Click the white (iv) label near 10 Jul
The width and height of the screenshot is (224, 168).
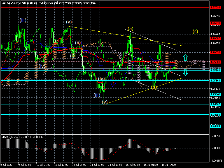click(42, 66)
